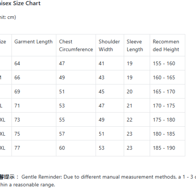Viewport: 196px width, 196px height.
Task: Select the shoulder width value 45
Action: [x=102, y=91]
